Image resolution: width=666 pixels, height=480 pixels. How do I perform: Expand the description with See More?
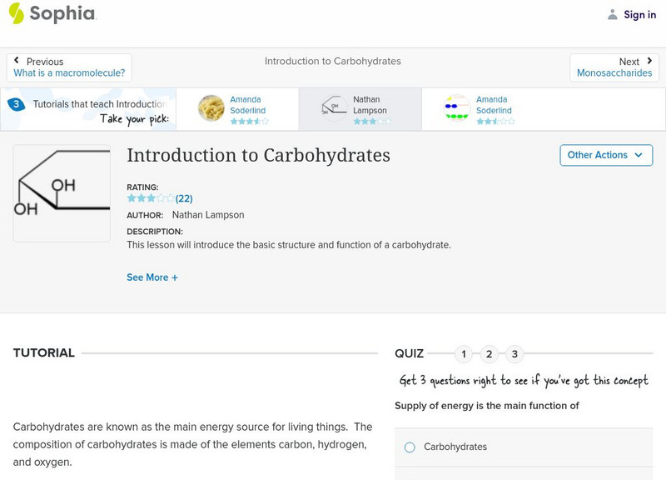(x=152, y=277)
